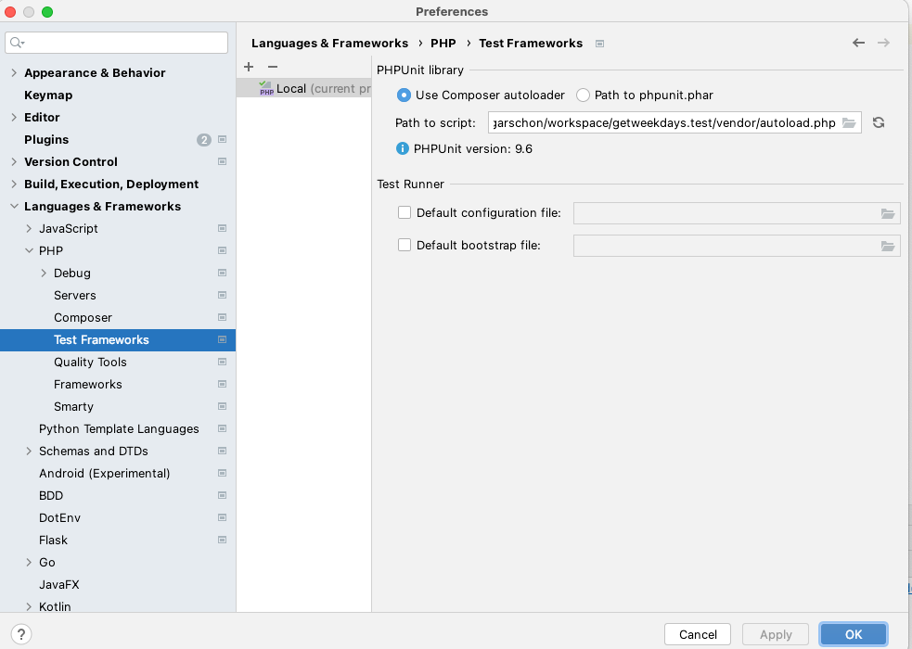Expand Appearance & Behavior section
912x649 pixels.
[14, 72]
